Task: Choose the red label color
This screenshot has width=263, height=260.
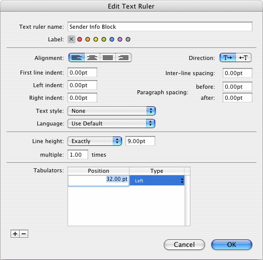Action: coord(80,39)
